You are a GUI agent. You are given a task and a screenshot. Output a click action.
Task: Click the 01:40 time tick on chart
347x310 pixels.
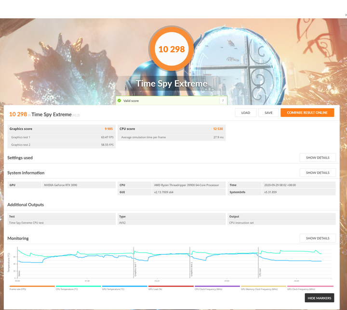pos(87,281)
